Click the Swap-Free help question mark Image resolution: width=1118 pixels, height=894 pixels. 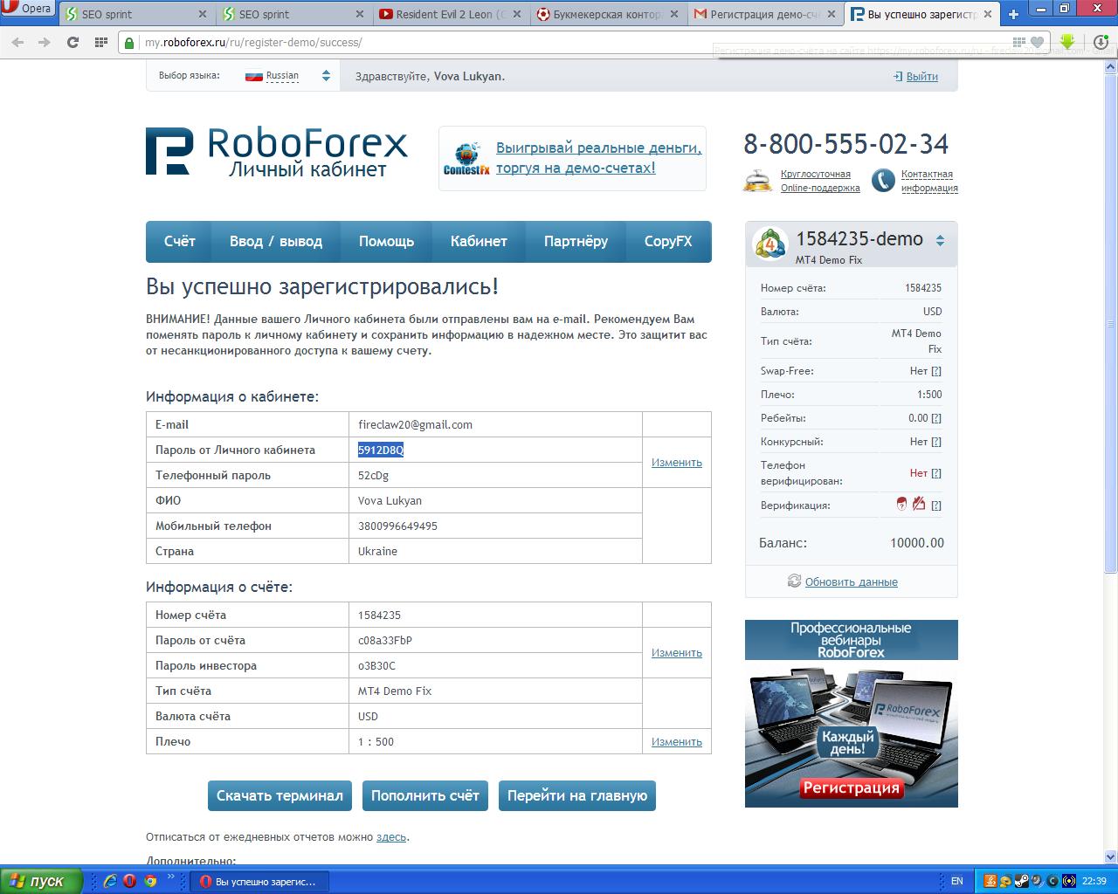[x=936, y=371]
